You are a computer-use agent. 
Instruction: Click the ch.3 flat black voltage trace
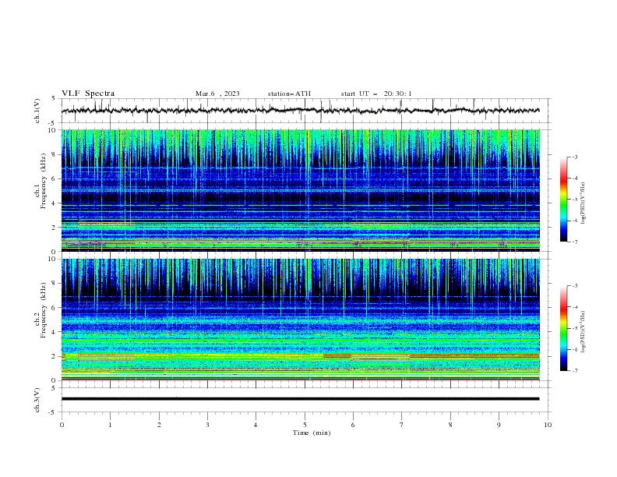pos(300,399)
